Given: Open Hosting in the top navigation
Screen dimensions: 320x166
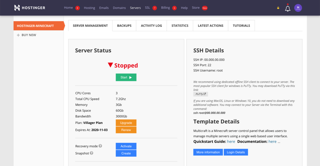Looking at the screenshot, I should point(89,8).
